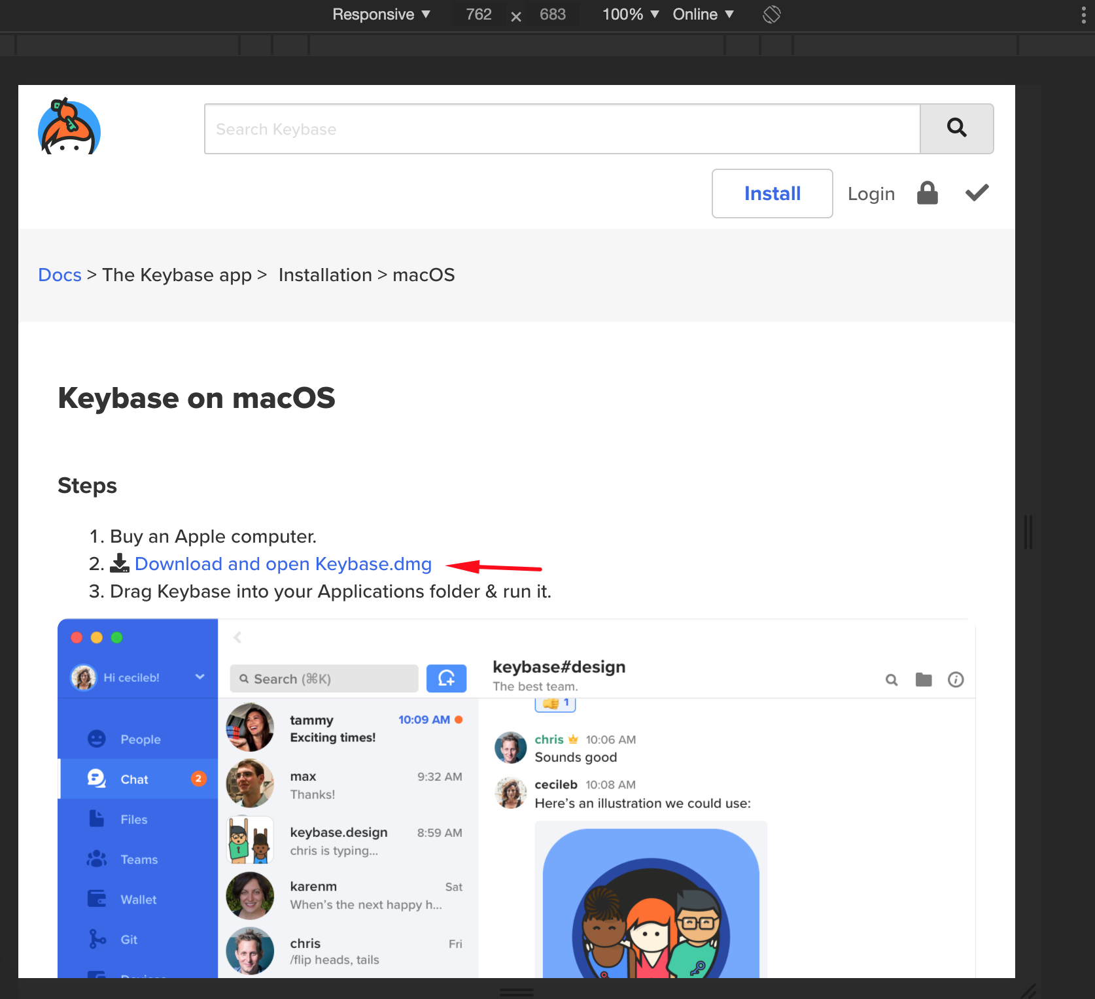
Task: Open the karenm conversation avatar
Action: coord(250,896)
